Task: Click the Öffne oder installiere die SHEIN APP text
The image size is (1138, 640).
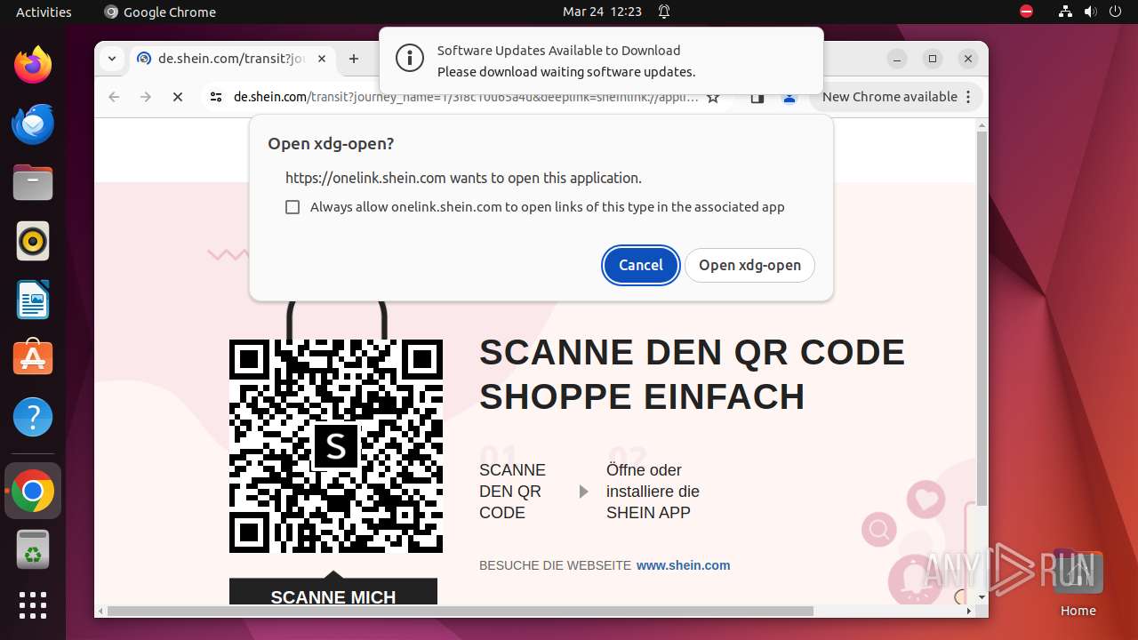Action: 653,492
